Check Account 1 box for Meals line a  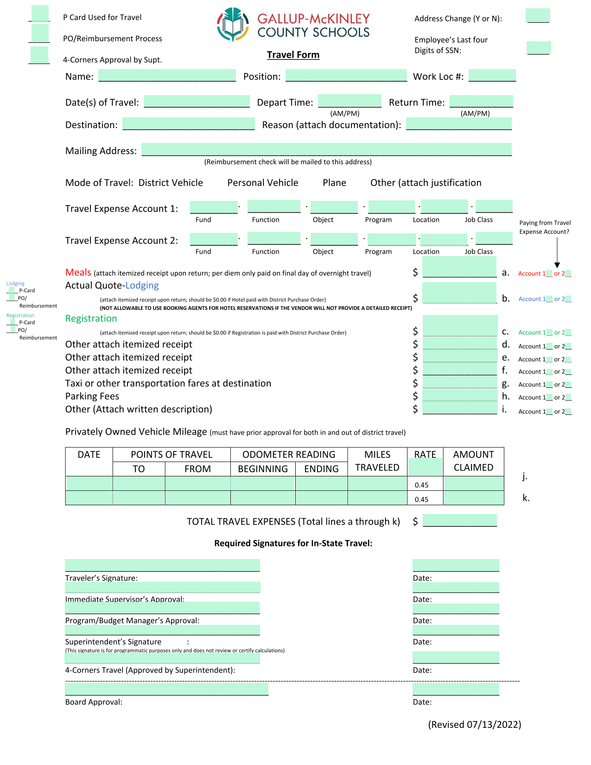549,273
